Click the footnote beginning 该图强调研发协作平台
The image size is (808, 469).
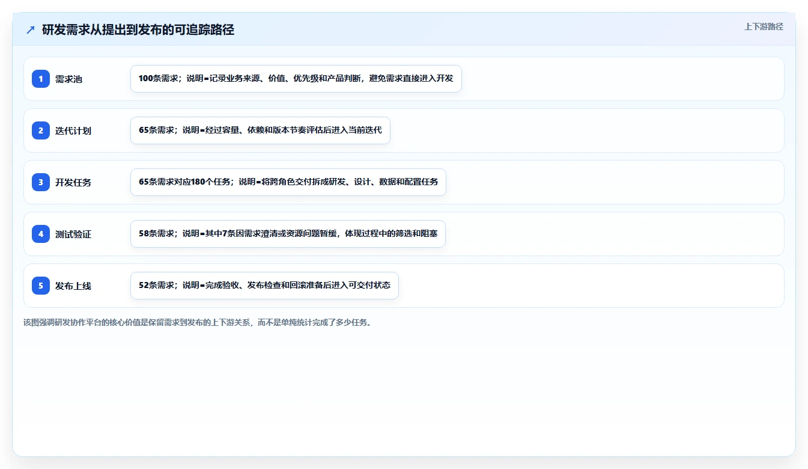coord(197,322)
